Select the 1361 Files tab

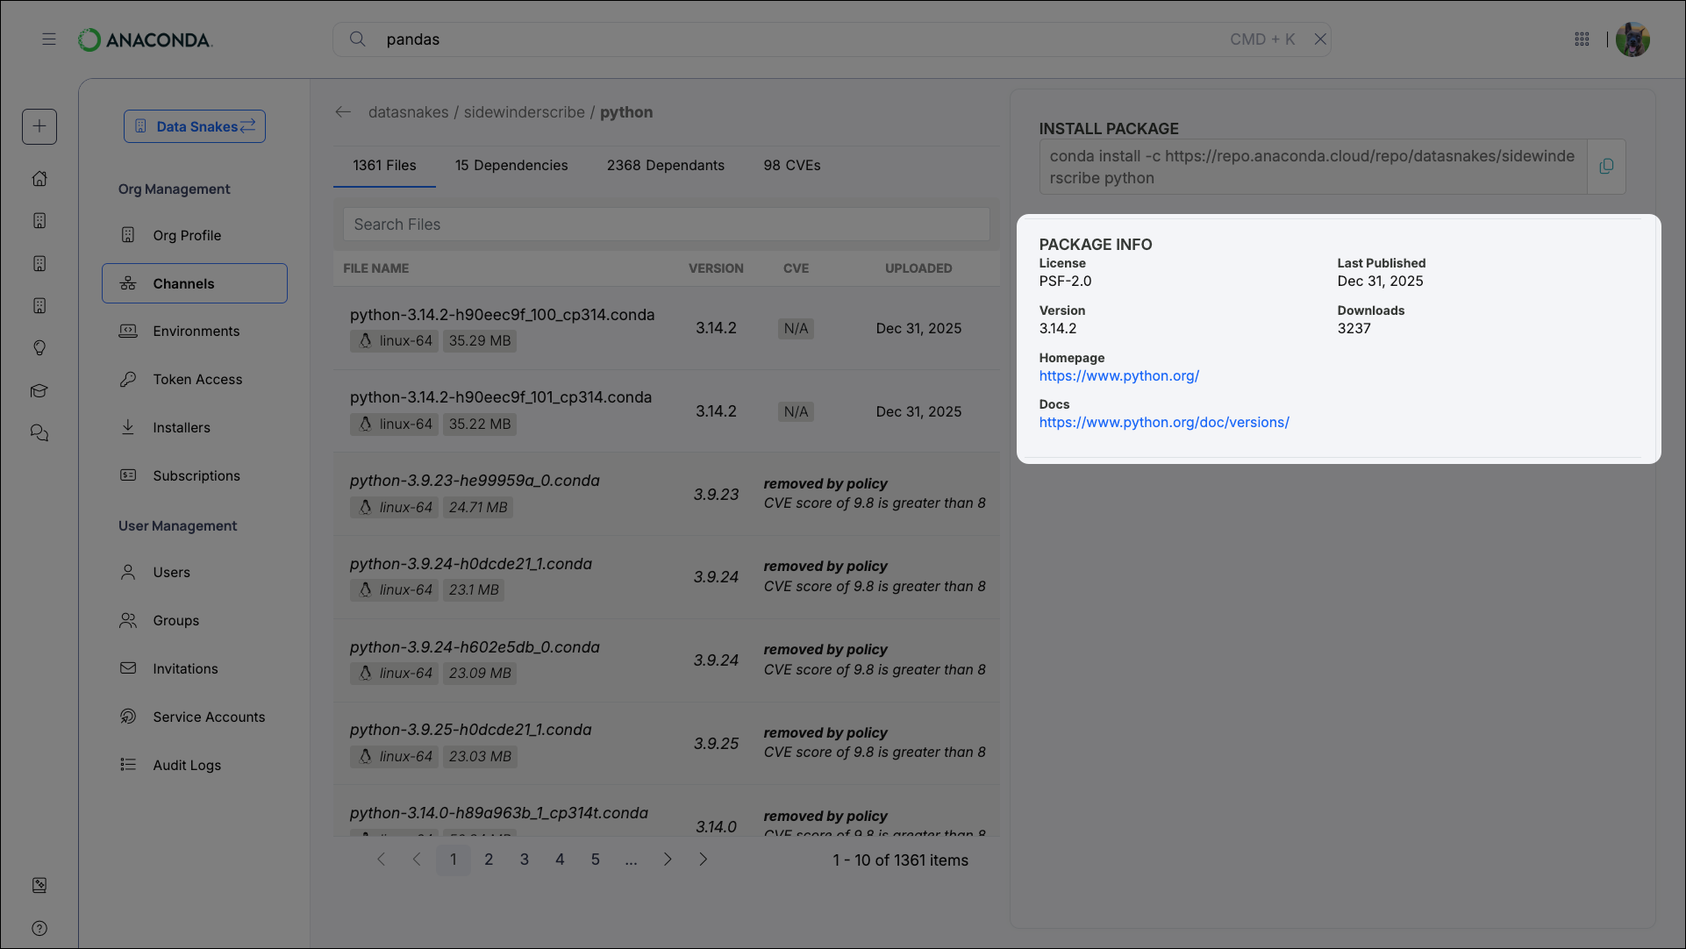(x=384, y=166)
